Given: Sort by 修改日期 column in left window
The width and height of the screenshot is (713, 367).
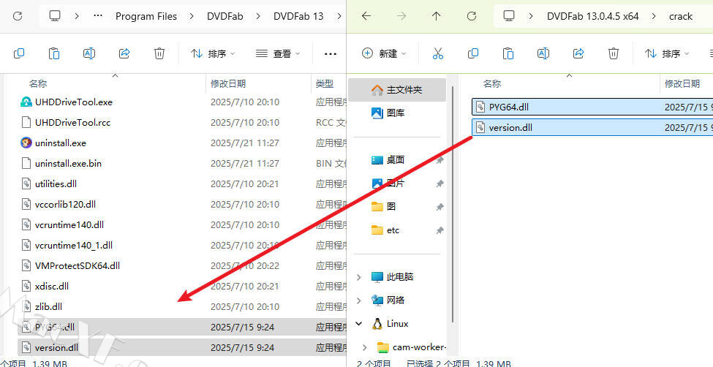Looking at the screenshot, I should pos(228,83).
